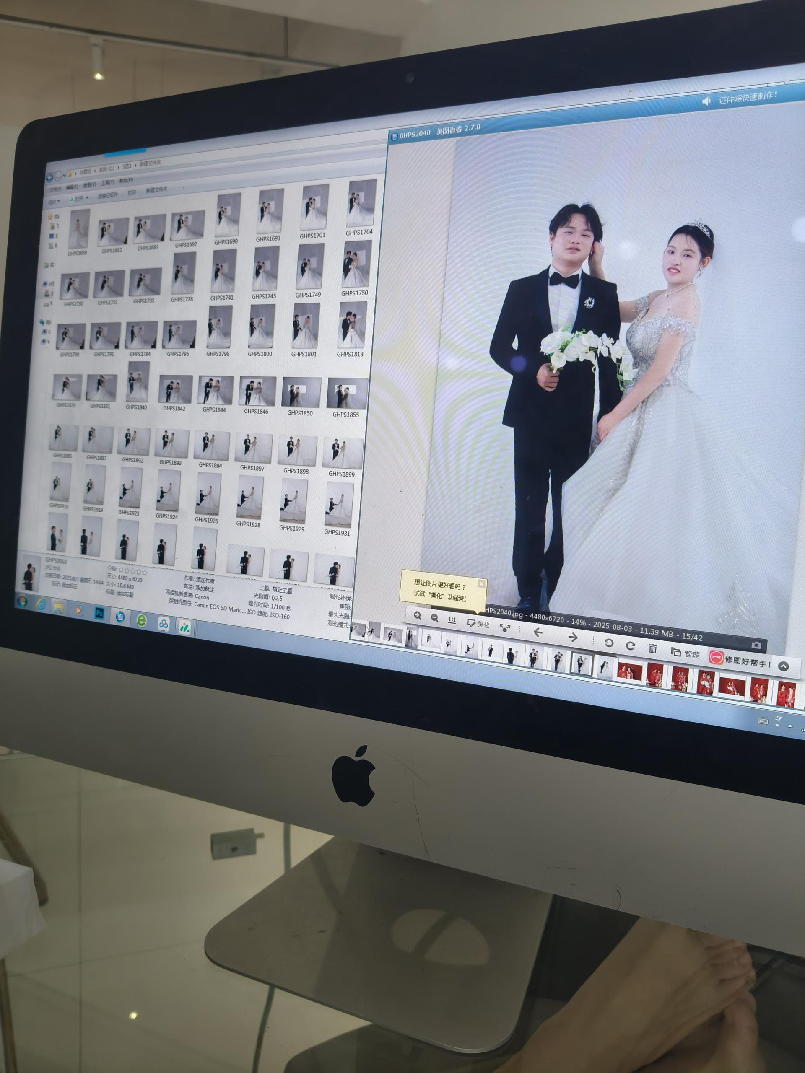Go to the previous image with left arrow

pyautogui.click(x=538, y=632)
